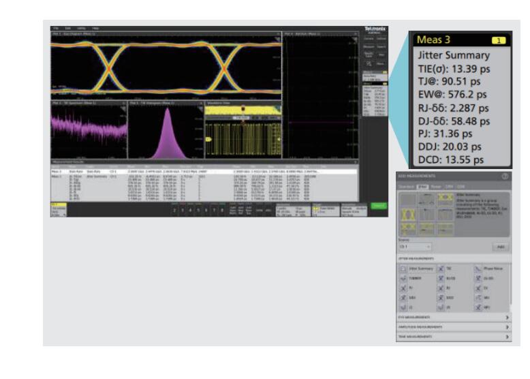Select the PJ measurement icon
Image resolution: width=530 pixels, height=379 pixels.
point(403,288)
